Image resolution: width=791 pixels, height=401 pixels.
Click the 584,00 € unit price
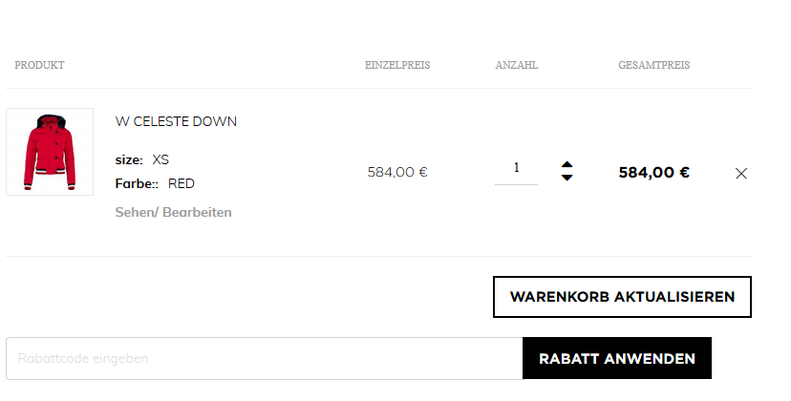(397, 172)
